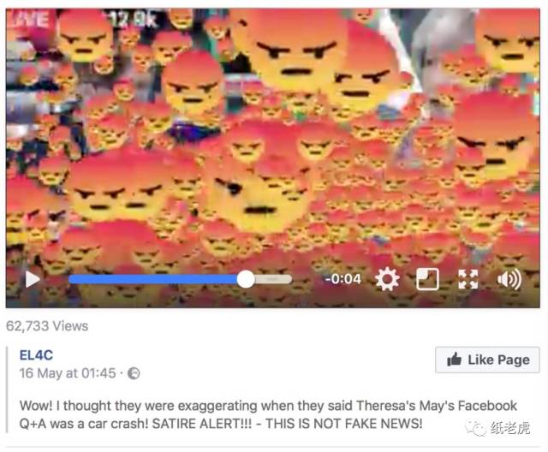Screen dimensions: 548x452
Task: Switch to picture-in-picture mini player
Action: (x=427, y=279)
